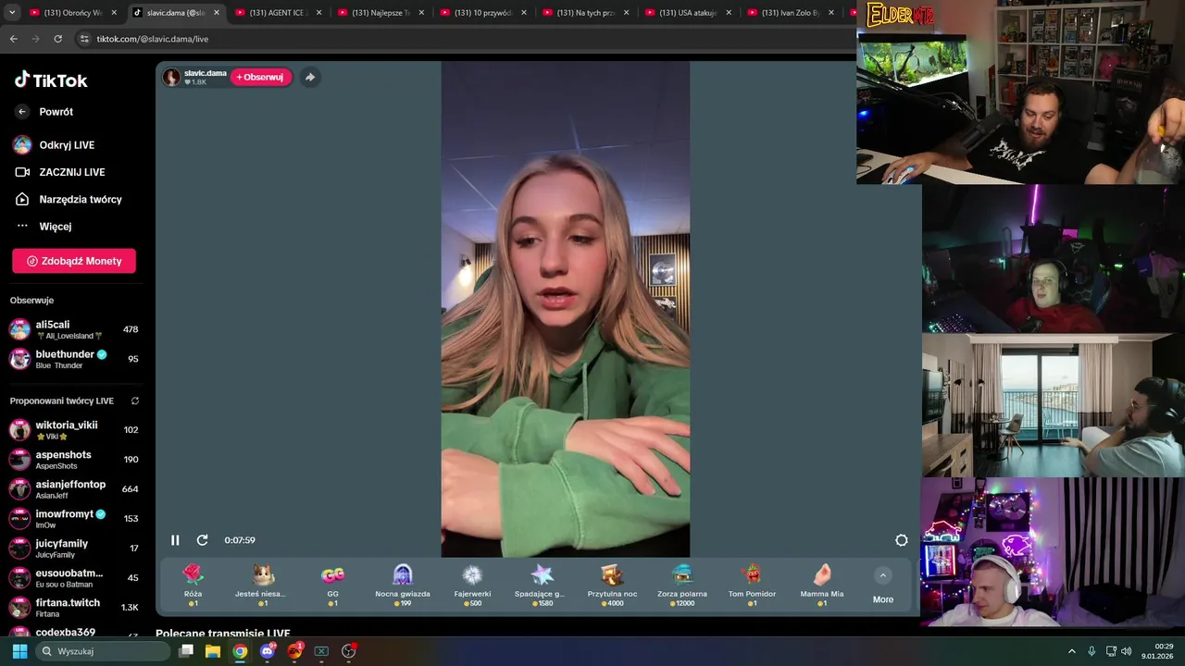Switch to Obrońcy YouTube tab
The image size is (1185, 666).
coord(72,13)
